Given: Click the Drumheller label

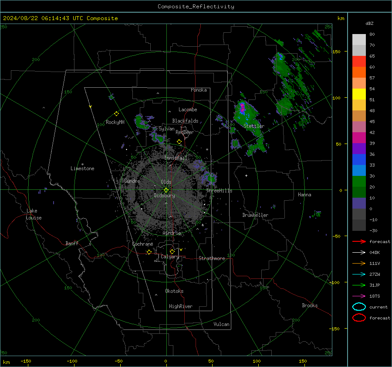Looking at the screenshot, I should point(255,215).
